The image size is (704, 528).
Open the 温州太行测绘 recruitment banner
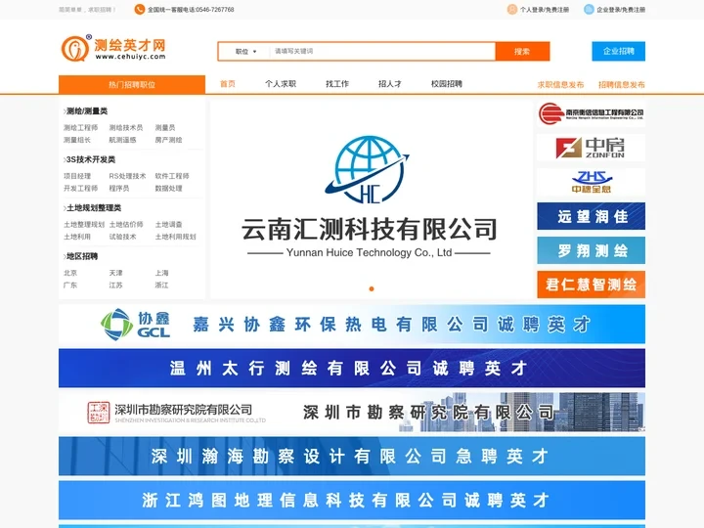(x=352, y=369)
